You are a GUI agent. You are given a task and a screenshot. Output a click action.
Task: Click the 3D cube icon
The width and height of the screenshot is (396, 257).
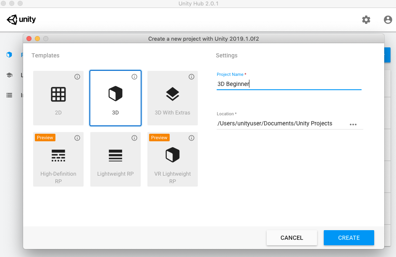[x=115, y=93]
